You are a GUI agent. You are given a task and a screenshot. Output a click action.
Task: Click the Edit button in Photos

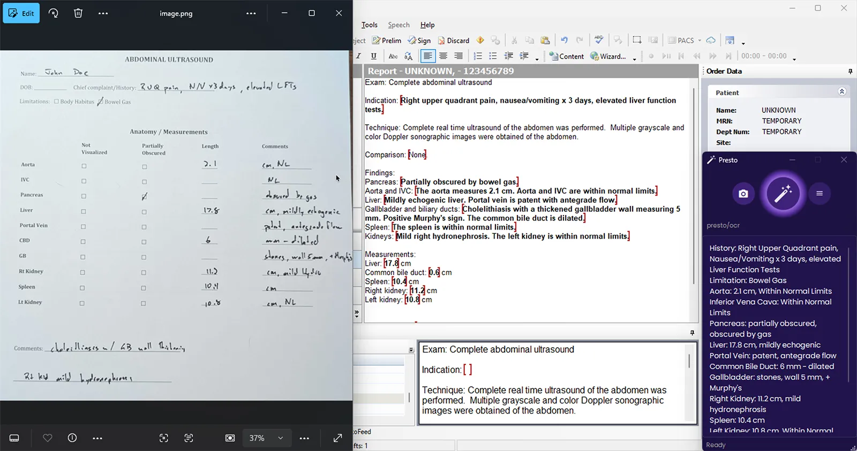click(21, 13)
